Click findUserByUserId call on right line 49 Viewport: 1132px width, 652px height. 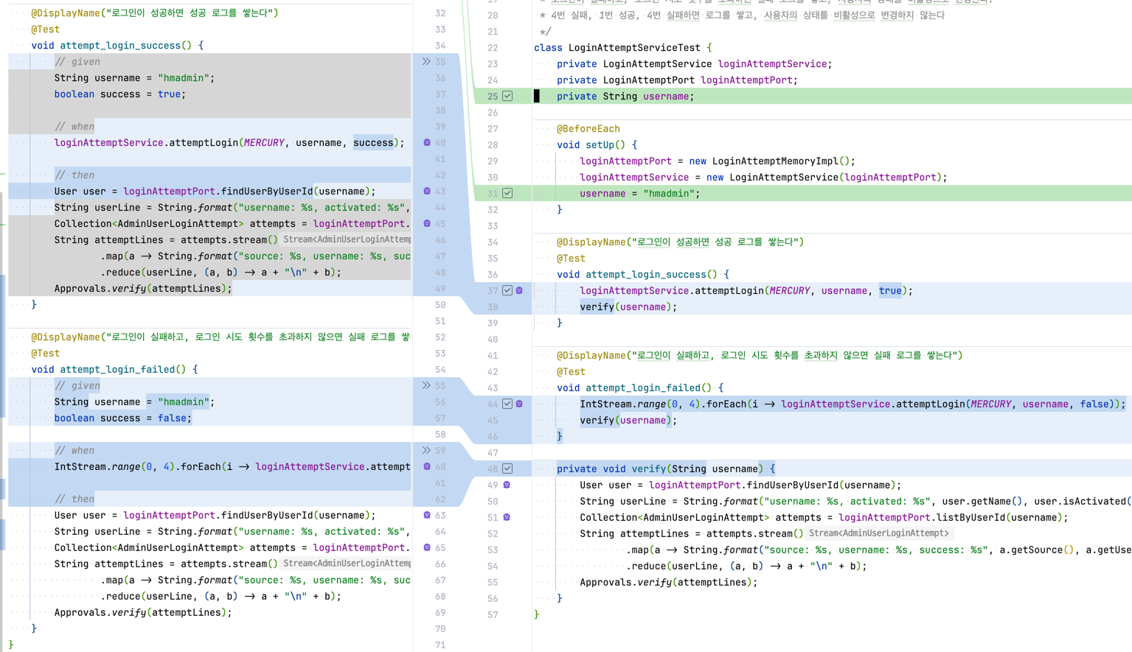tap(792, 485)
